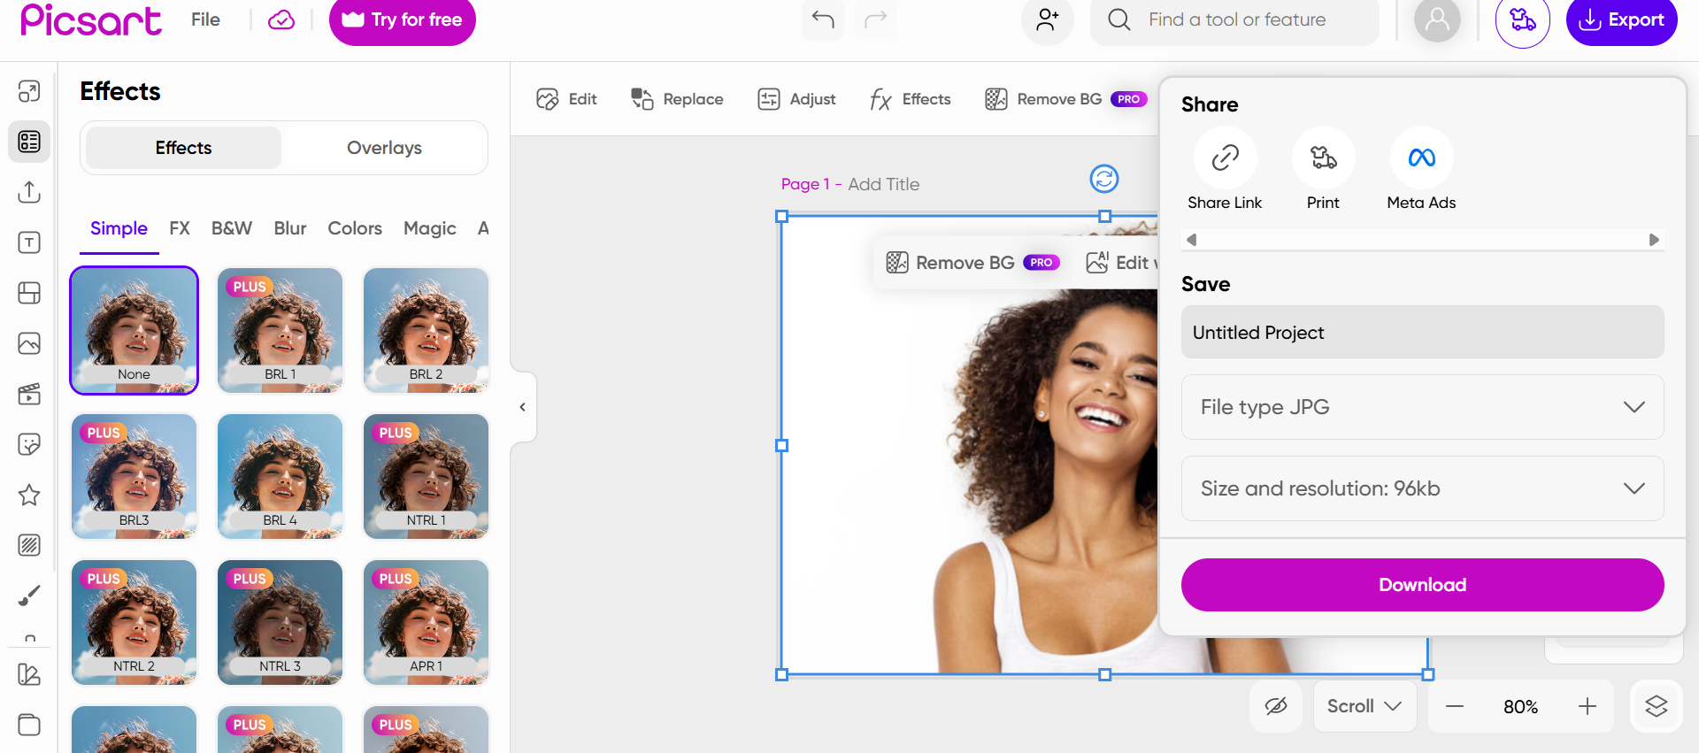
Task: Select the brush draw tool in the sidebar
Action: [29, 595]
